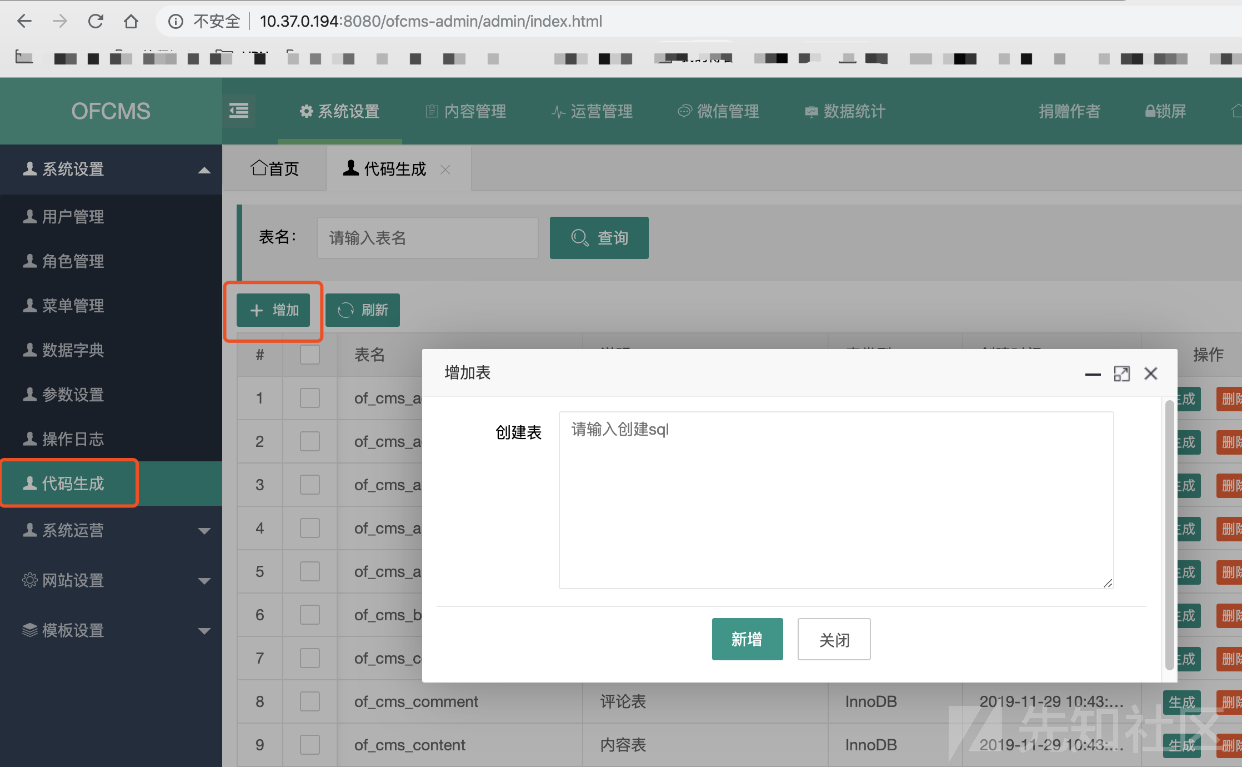Minimize the 增加表 dialog
Image resolution: width=1242 pixels, height=767 pixels.
[x=1093, y=374]
